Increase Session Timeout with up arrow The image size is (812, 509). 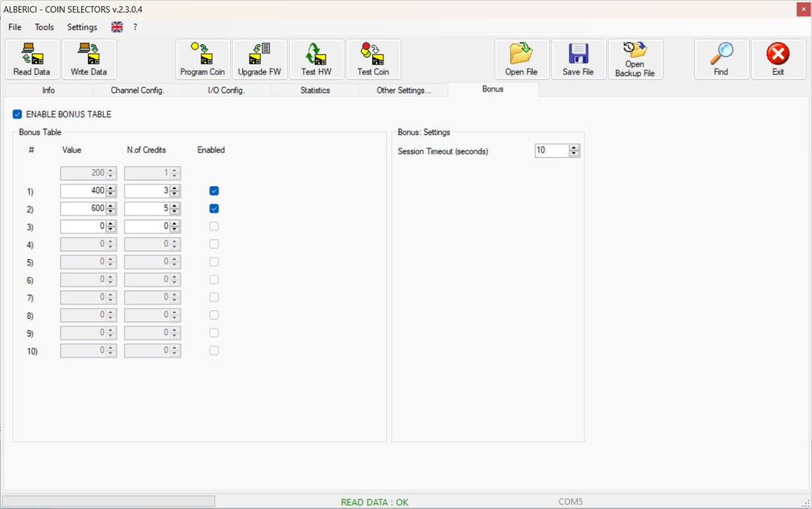point(574,148)
